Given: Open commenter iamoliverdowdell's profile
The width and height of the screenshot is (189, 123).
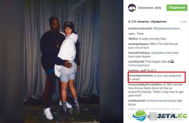Looking at the screenshot, I should pyautogui.click(x=140, y=29).
